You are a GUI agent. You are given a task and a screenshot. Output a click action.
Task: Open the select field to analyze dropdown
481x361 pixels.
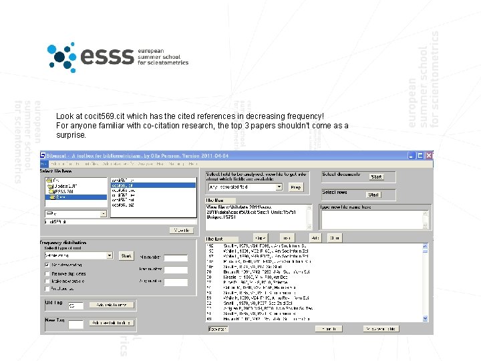(x=279, y=187)
